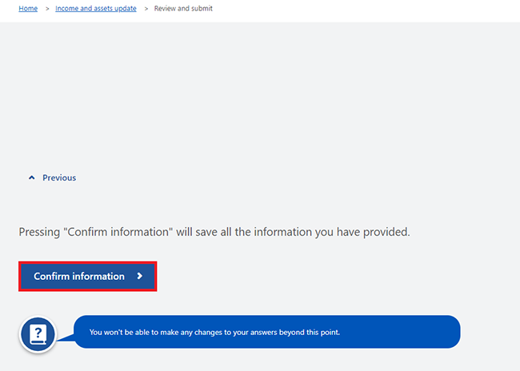The image size is (520, 371).
Task: Click the blue warning message bubble
Action: pos(267,332)
